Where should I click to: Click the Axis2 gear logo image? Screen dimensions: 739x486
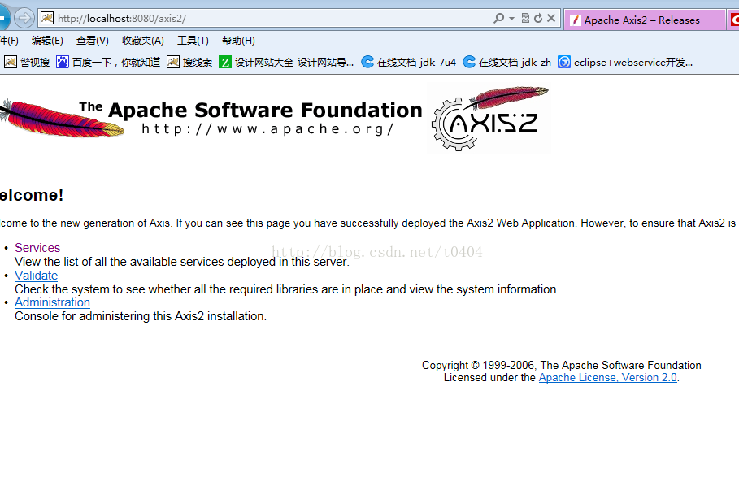tap(489, 118)
